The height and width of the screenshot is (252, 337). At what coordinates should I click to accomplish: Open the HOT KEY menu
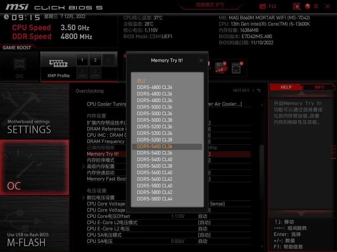(241, 91)
